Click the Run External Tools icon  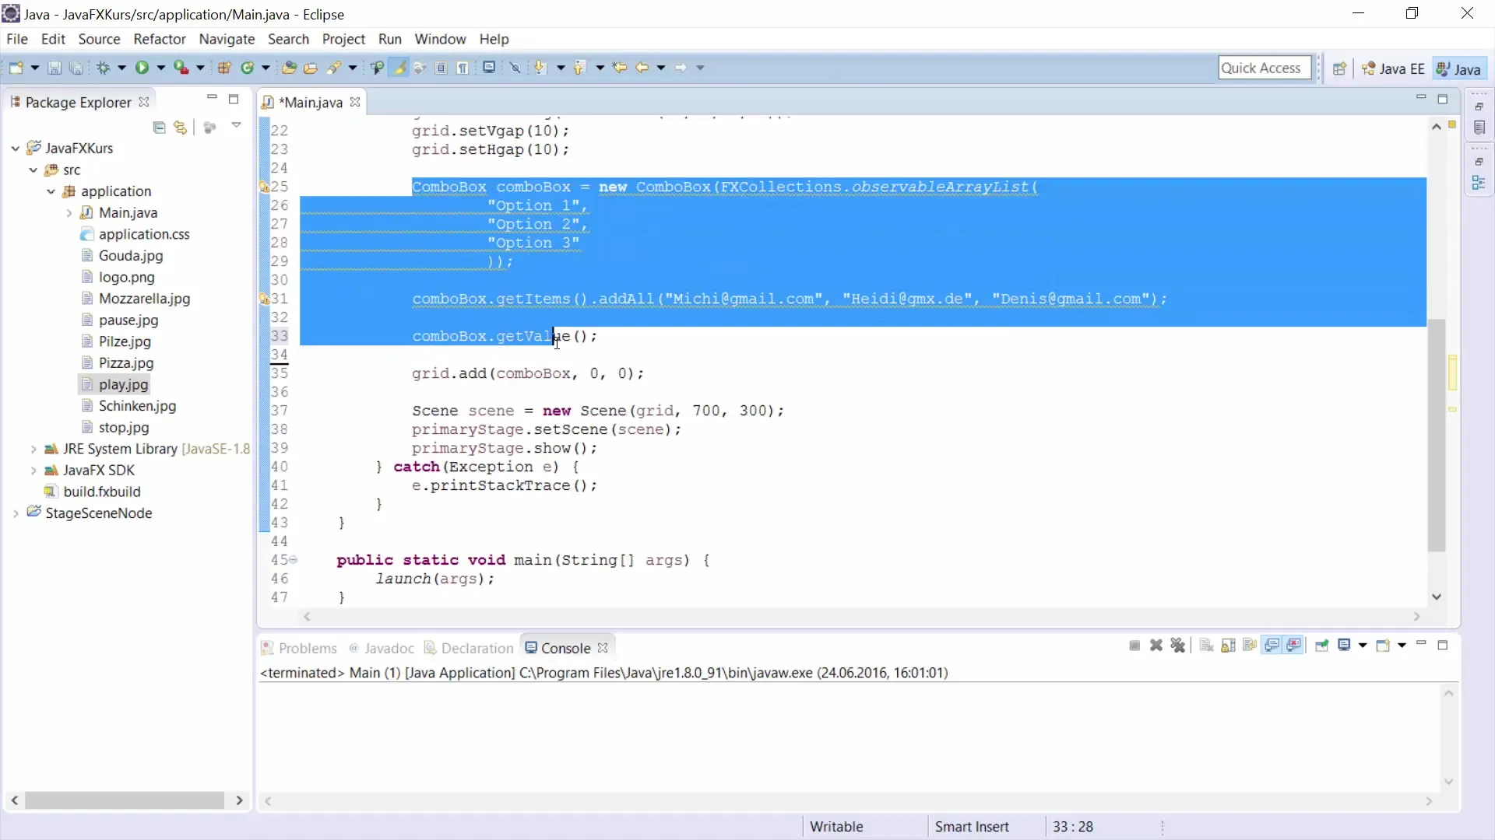tap(181, 68)
